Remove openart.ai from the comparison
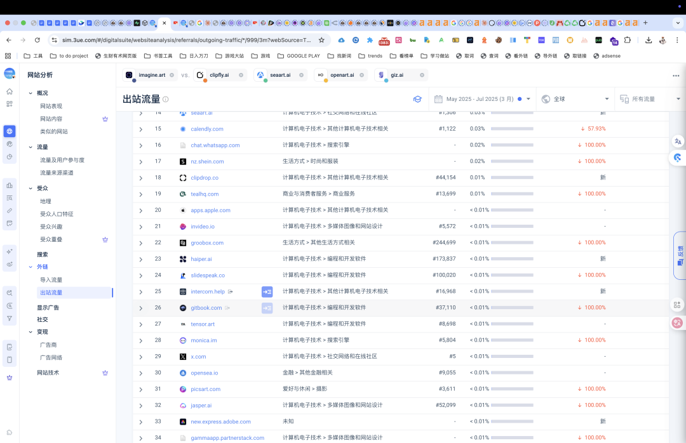 click(362, 76)
